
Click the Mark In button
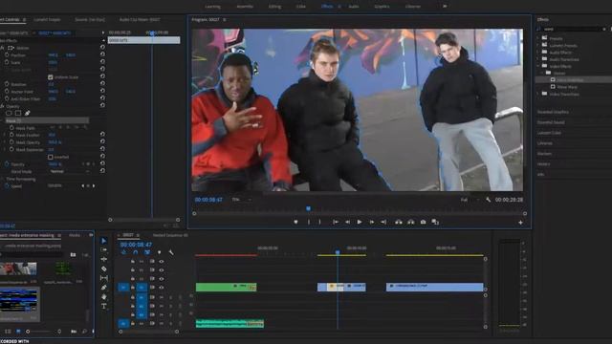[x=309, y=222]
